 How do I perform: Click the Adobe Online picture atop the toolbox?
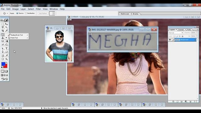4,20
